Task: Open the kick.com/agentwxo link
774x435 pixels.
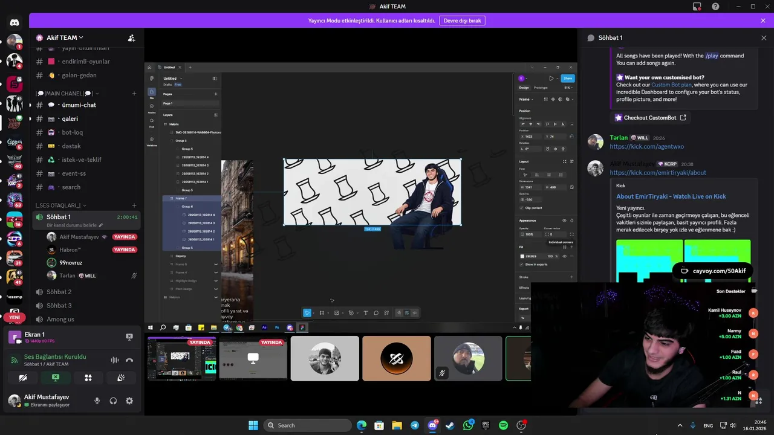Action: pyautogui.click(x=646, y=147)
